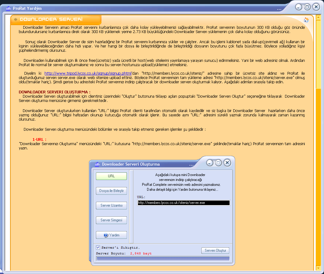The width and height of the screenshot is (324, 274).
Task: Click the progress bar below Server Boyutu
Action: point(163,259)
